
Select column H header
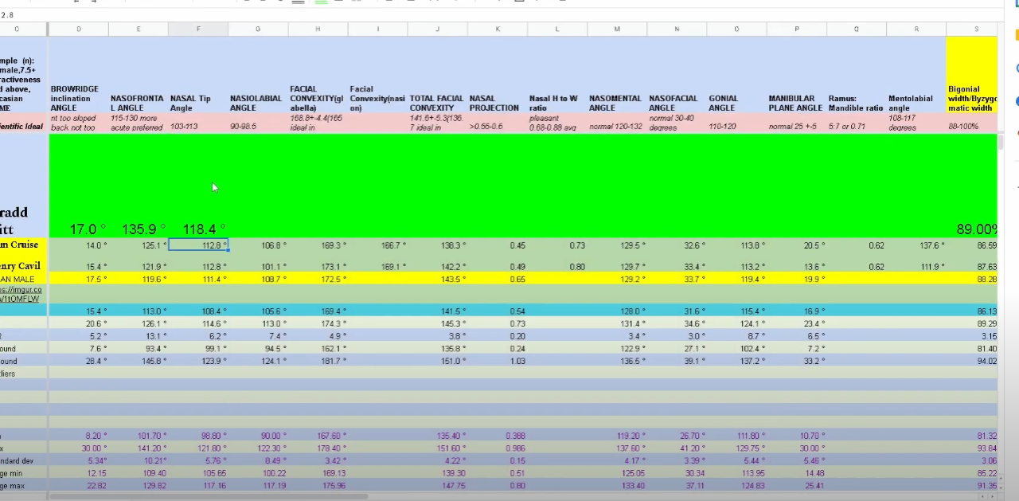318,29
